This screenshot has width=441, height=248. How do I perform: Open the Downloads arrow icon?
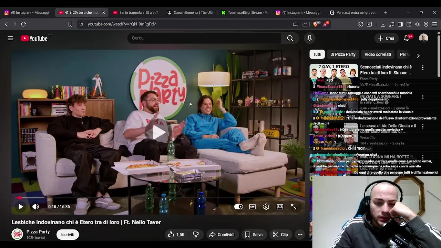tap(383, 24)
